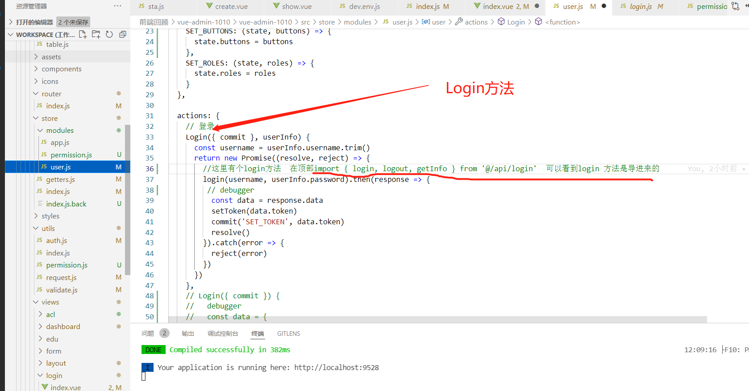Switch to the create.vue tab
Screen dimensions: 749x391
[x=231, y=6]
